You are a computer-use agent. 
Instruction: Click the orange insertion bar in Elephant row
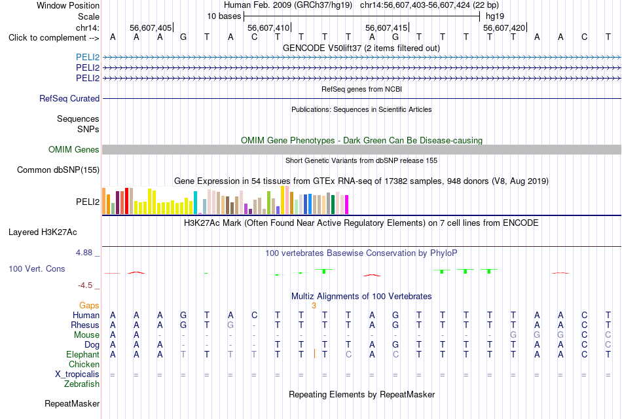point(314,354)
